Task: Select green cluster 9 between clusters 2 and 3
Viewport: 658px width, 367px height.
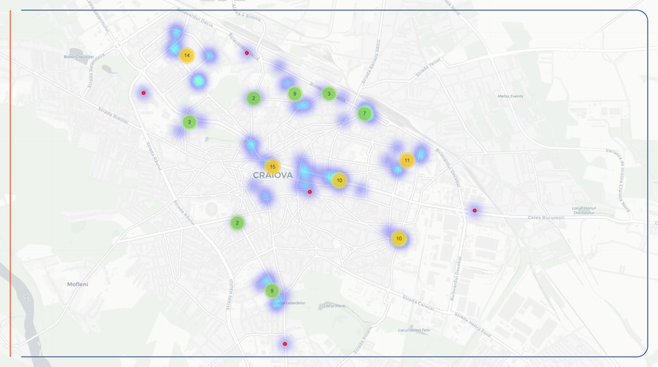Action: (294, 94)
